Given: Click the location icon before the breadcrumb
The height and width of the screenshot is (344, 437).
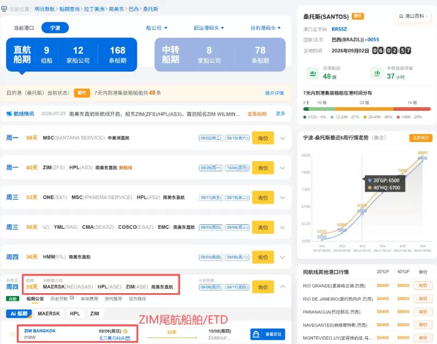Looking at the screenshot, I should 4,9.
